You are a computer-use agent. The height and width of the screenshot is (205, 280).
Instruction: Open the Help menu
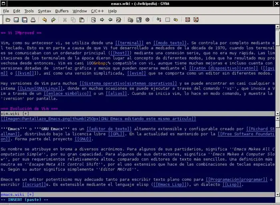coord(112,11)
